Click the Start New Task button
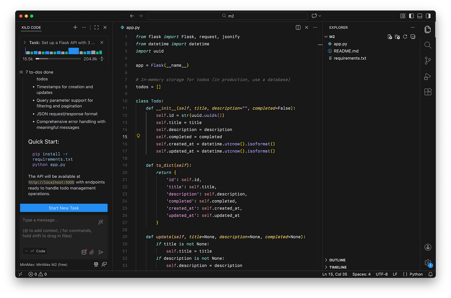This screenshot has height=298, width=451. [64, 208]
